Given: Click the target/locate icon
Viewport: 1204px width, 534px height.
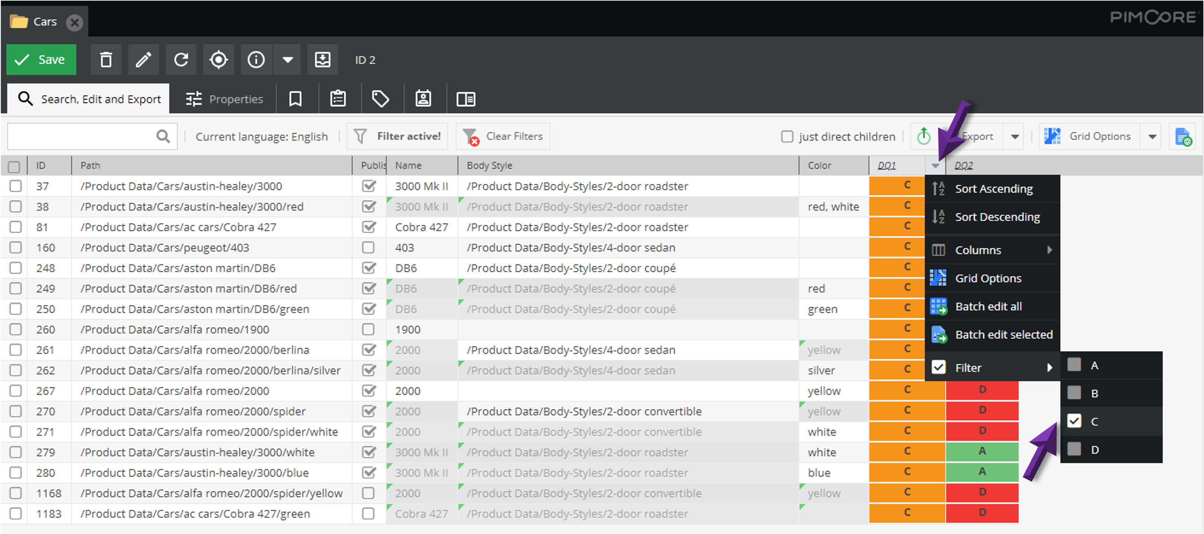Looking at the screenshot, I should coord(220,60).
